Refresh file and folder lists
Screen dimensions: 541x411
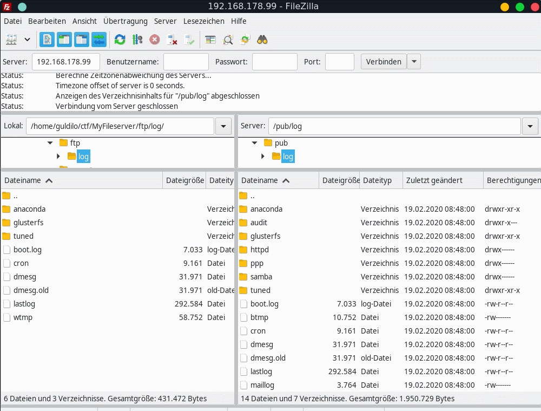(120, 40)
